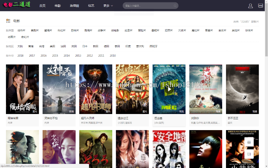Image resolution: width=268 pixels, height=168 pixels.
Task: Open the 猛虫过江 movie poster
Action: tap(133, 89)
